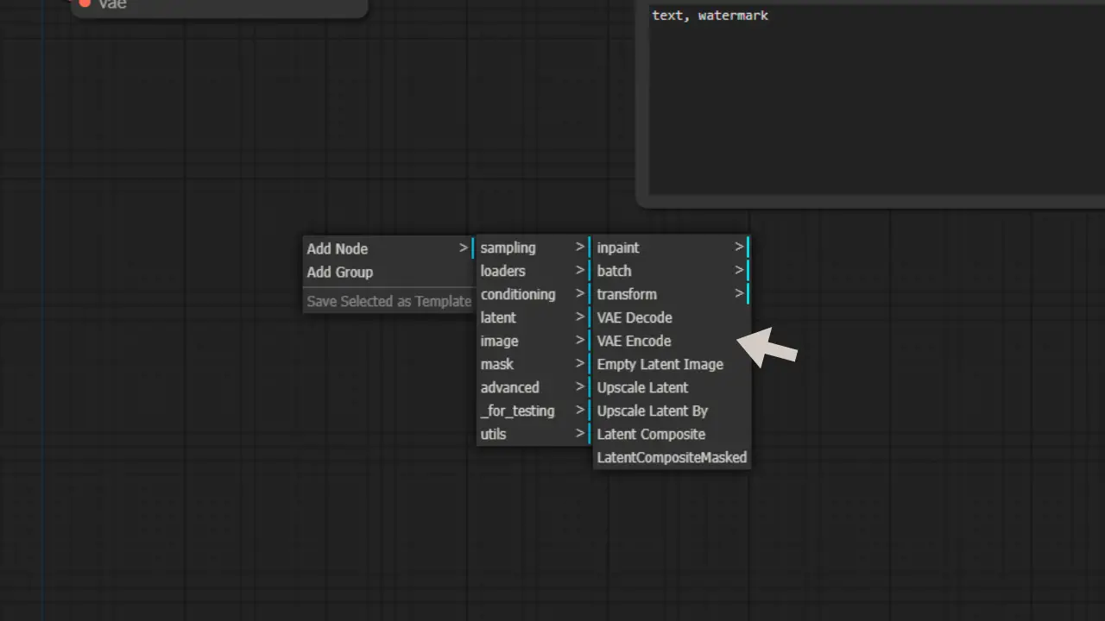Insert an Empty Latent Image node
The image size is (1105, 621).
[671, 364]
